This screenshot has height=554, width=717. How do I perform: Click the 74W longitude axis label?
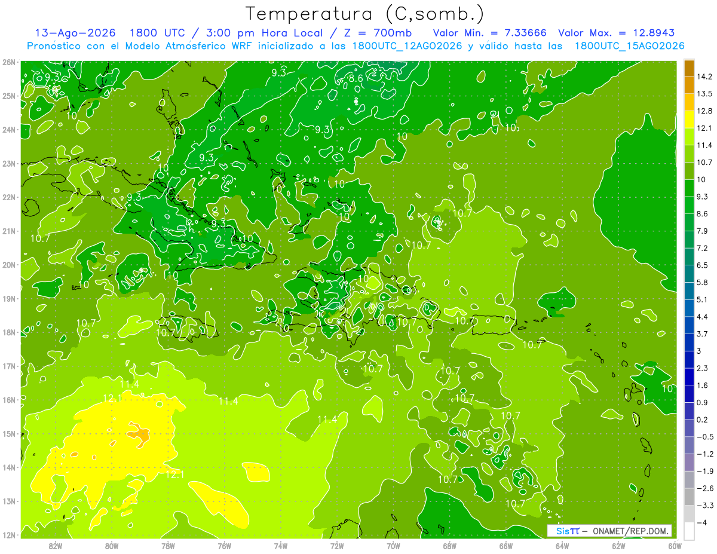(281, 546)
